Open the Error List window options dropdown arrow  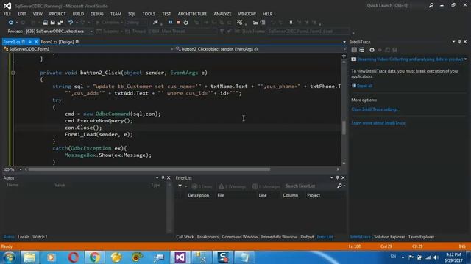click(x=332, y=177)
